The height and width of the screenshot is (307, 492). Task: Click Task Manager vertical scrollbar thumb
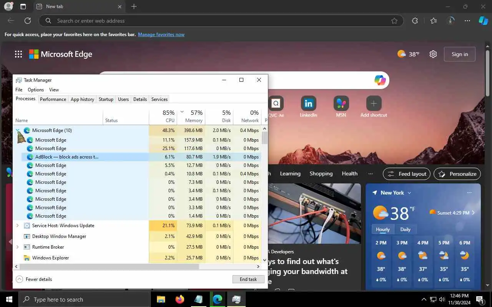(x=264, y=137)
